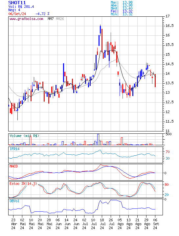The height and width of the screenshot is (236, 179).
Task: Click the OBVol indicator label
Action: point(14,201)
